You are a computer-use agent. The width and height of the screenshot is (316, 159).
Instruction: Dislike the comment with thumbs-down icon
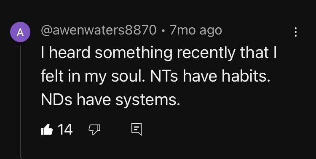tap(94, 130)
